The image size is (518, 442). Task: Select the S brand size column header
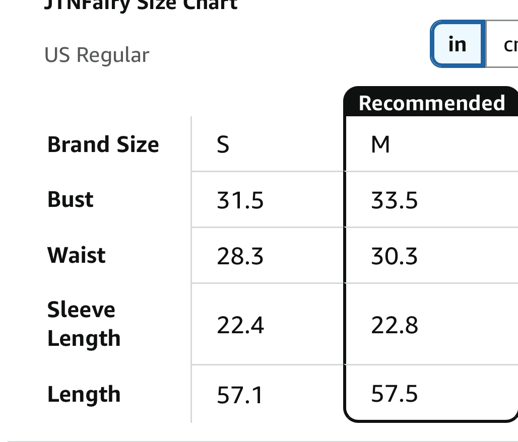[x=223, y=145]
